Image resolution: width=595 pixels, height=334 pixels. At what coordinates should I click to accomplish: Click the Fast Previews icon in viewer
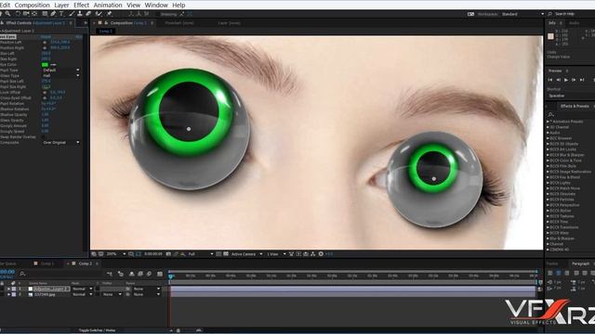tap(298, 254)
